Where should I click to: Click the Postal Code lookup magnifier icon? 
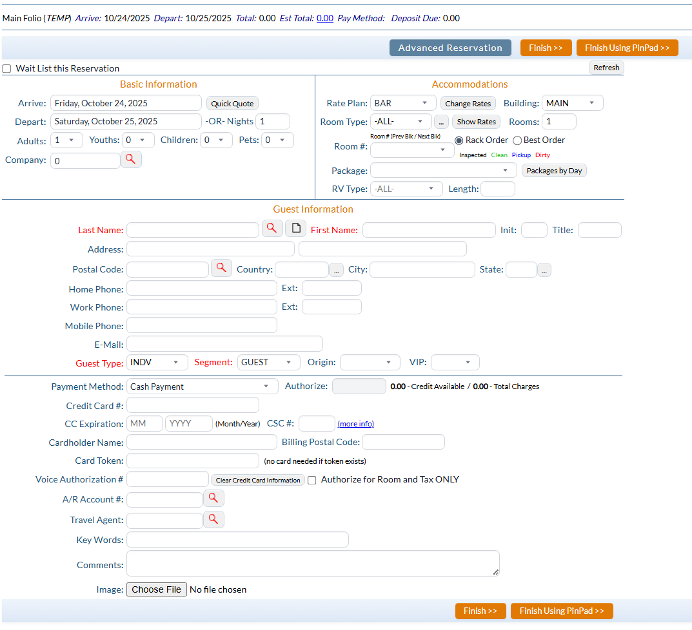click(x=221, y=268)
